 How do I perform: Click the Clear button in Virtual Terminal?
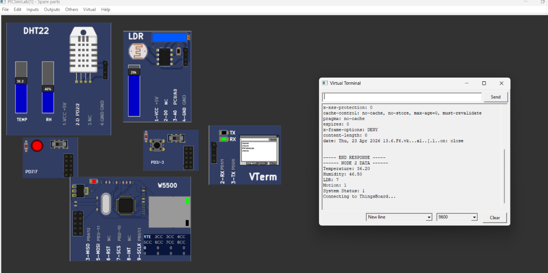click(x=495, y=217)
